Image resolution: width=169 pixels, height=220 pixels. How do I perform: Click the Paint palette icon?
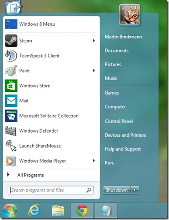tap(11, 71)
